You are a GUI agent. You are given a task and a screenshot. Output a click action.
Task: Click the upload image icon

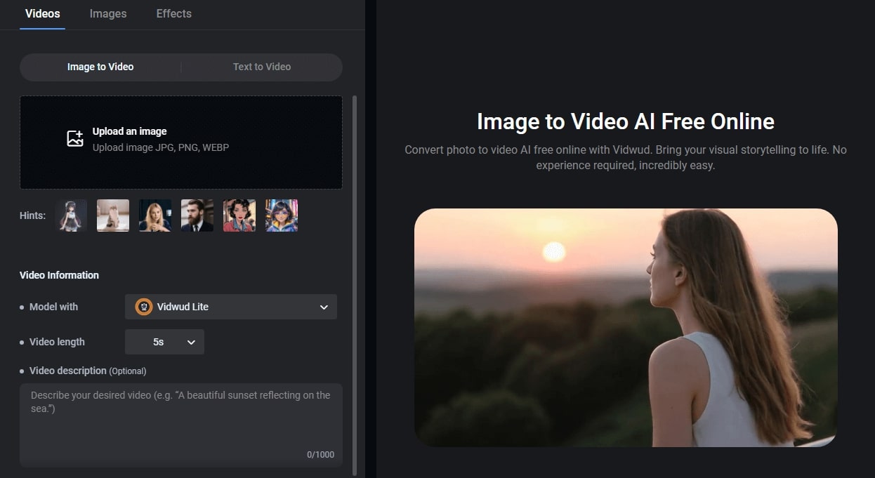(75, 139)
